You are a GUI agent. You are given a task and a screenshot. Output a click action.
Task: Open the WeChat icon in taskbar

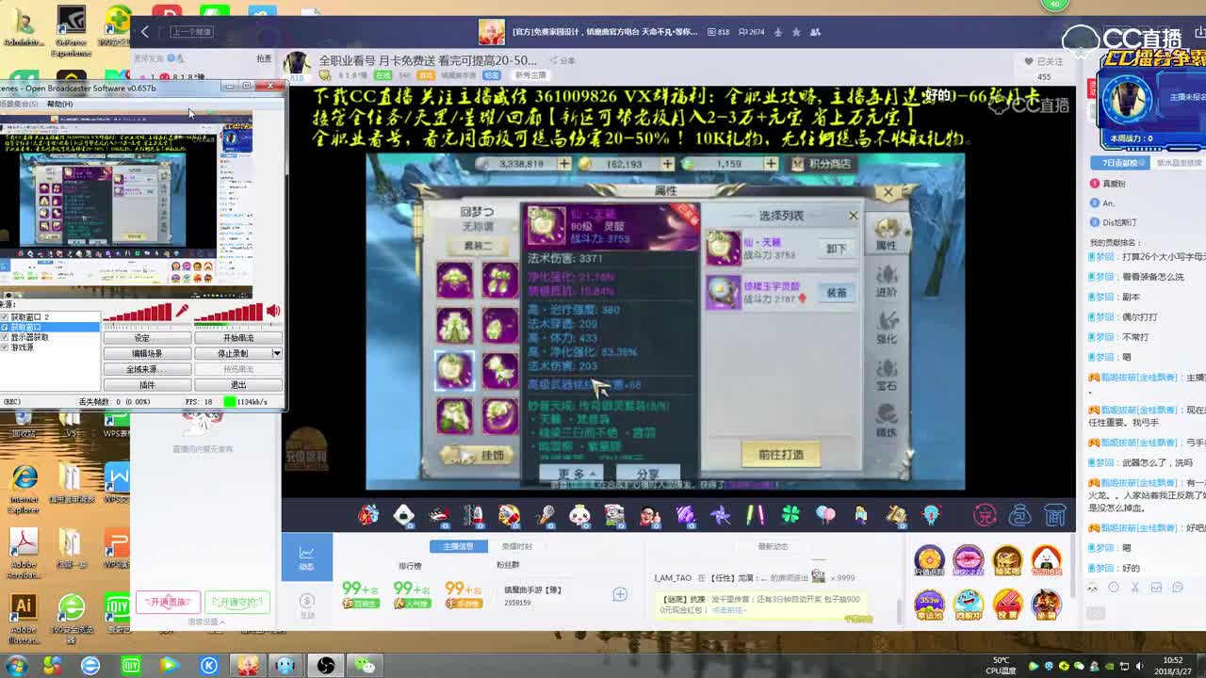click(x=365, y=666)
